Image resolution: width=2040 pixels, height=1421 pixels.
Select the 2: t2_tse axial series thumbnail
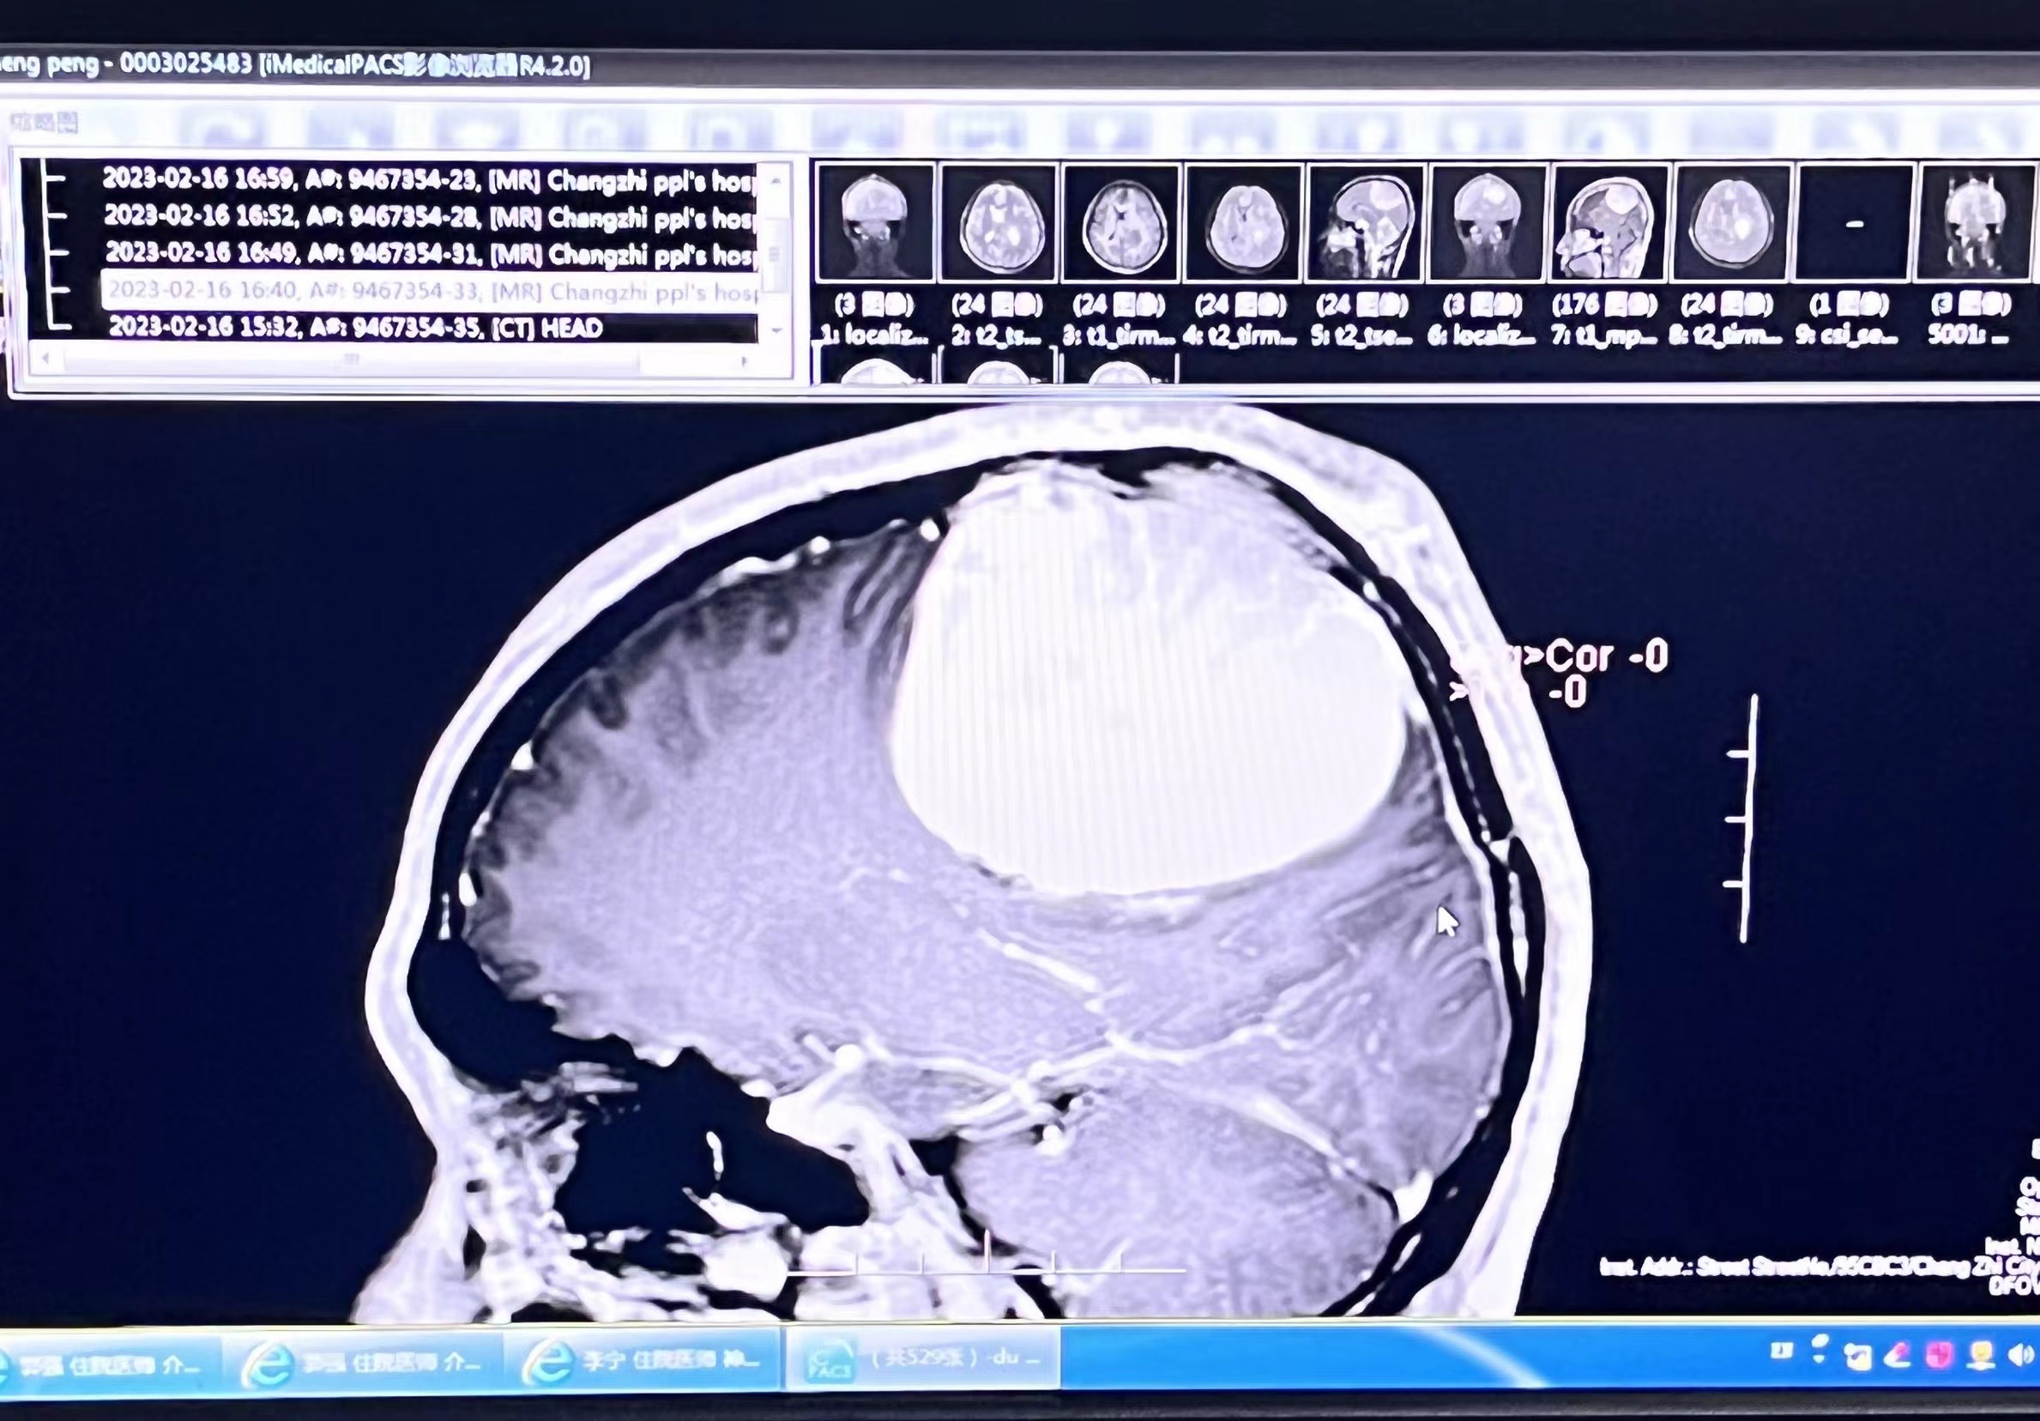[x=998, y=222]
